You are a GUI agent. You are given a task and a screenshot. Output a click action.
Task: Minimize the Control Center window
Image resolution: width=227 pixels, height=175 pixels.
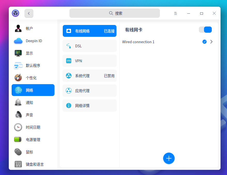point(189,13)
